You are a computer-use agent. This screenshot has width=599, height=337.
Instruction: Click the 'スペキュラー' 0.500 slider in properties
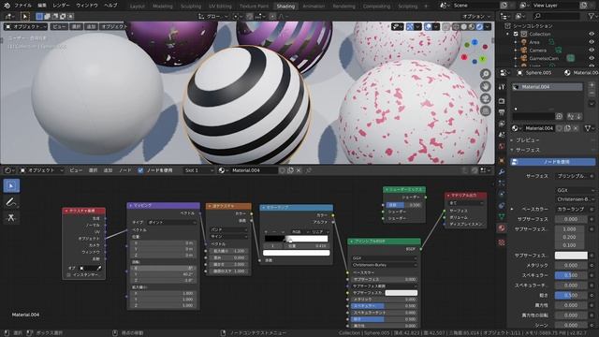click(571, 275)
